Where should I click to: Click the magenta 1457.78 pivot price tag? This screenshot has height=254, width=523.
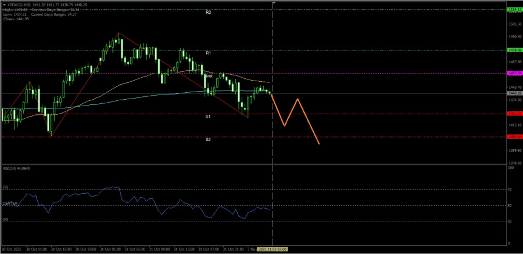[x=513, y=73]
